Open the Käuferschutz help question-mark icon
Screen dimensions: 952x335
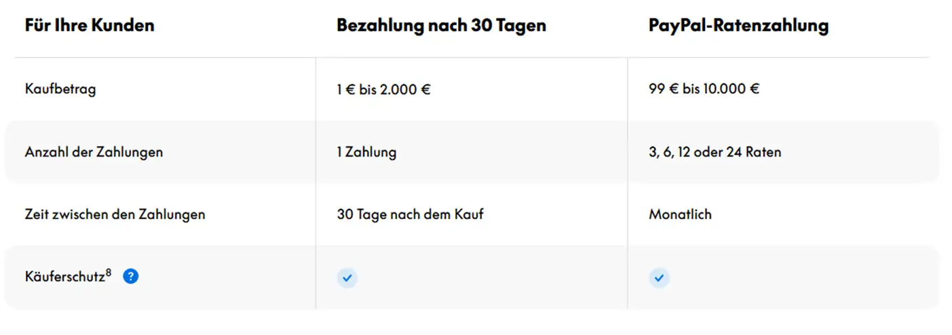coord(131,277)
